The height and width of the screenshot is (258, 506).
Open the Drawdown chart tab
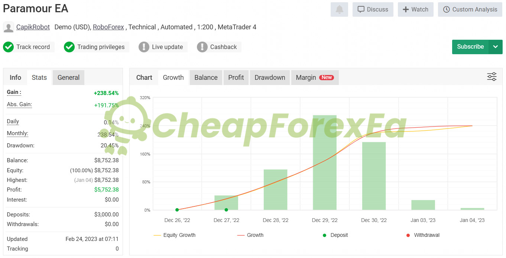pyautogui.click(x=270, y=78)
